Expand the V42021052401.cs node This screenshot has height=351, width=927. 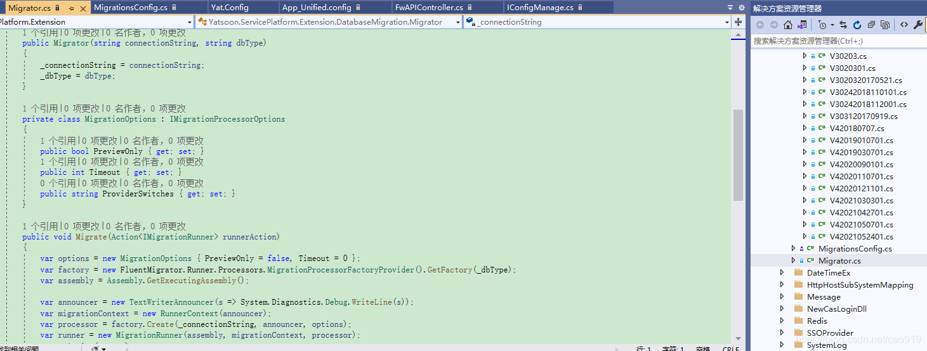click(x=805, y=236)
